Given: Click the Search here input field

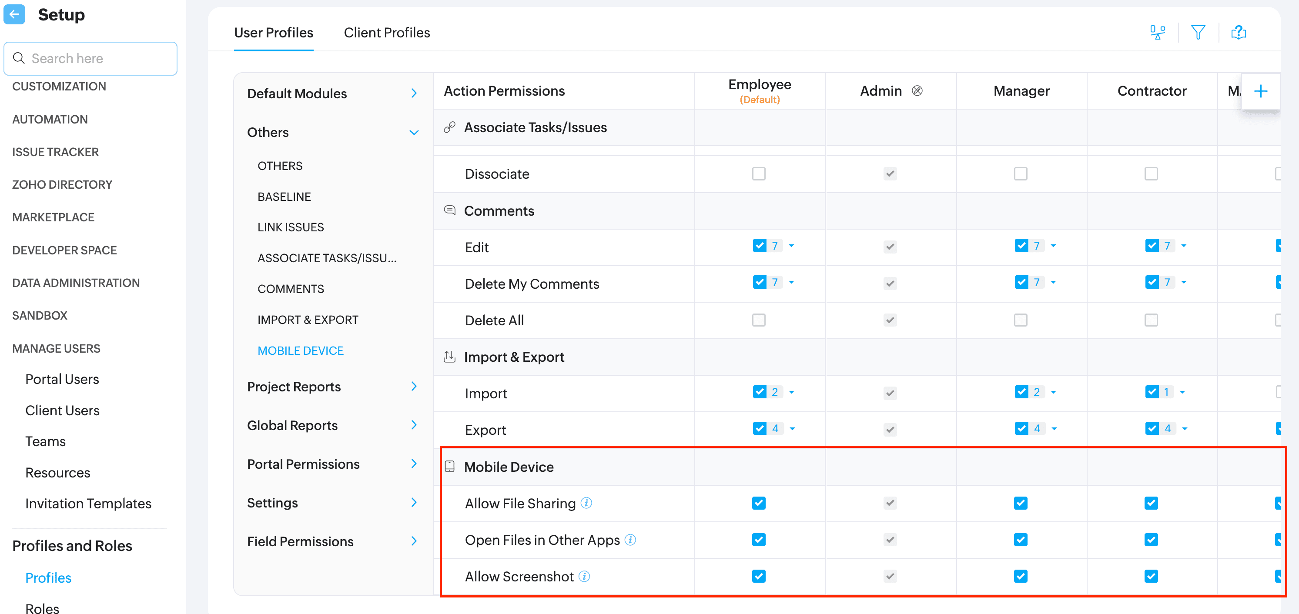Looking at the screenshot, I should point(91,58).
